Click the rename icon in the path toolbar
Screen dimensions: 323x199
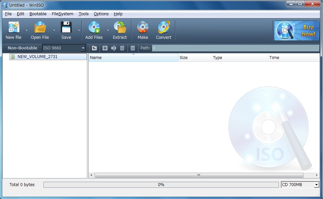click(x=114, y=48)
